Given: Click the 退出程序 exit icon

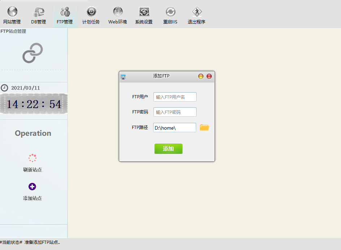Looking at the screenshot, I should point(197,12).
